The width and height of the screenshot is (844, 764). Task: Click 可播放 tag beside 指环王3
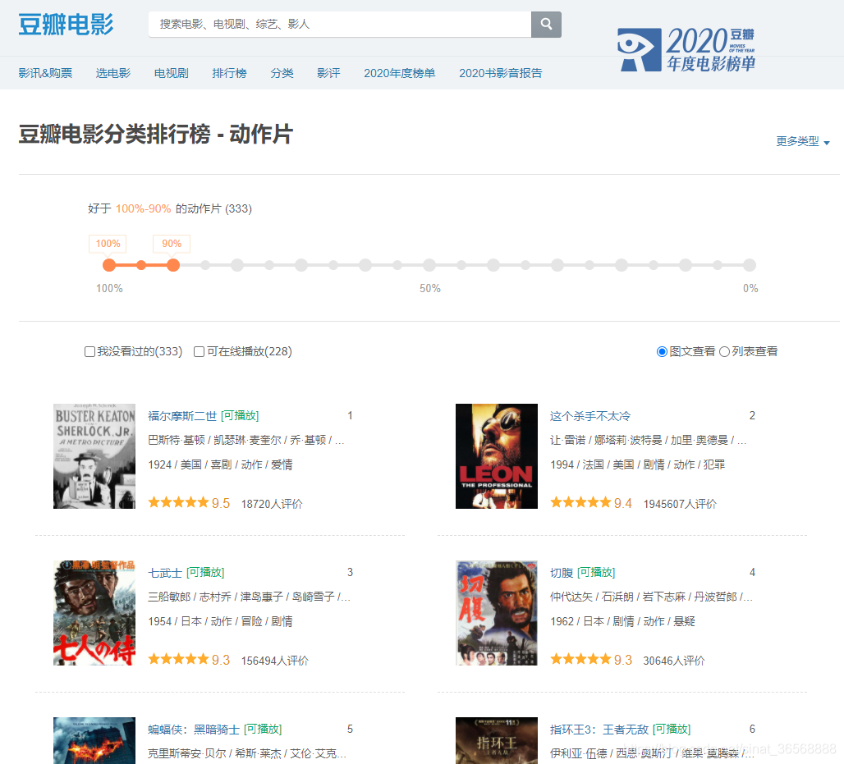(672, 730)
